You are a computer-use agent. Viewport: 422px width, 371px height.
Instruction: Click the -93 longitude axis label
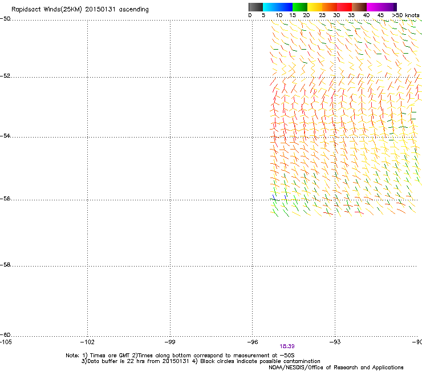point(335,342)
